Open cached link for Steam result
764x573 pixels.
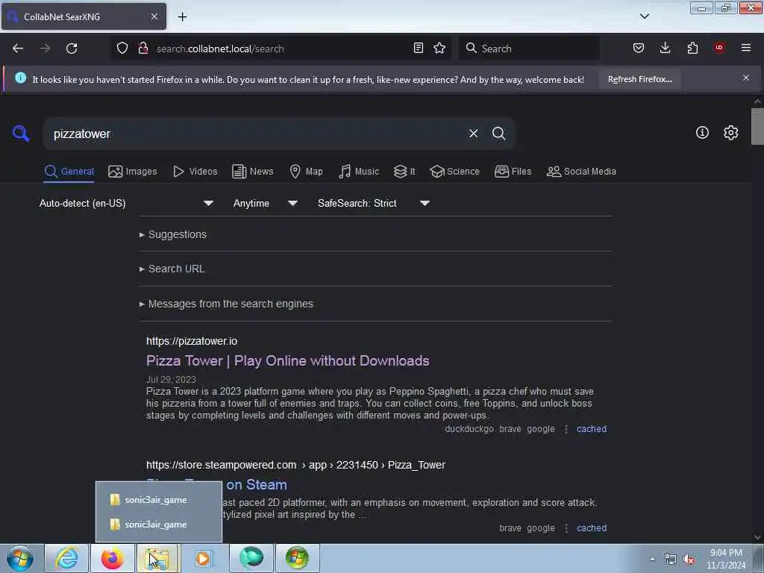tap(592, 528)
